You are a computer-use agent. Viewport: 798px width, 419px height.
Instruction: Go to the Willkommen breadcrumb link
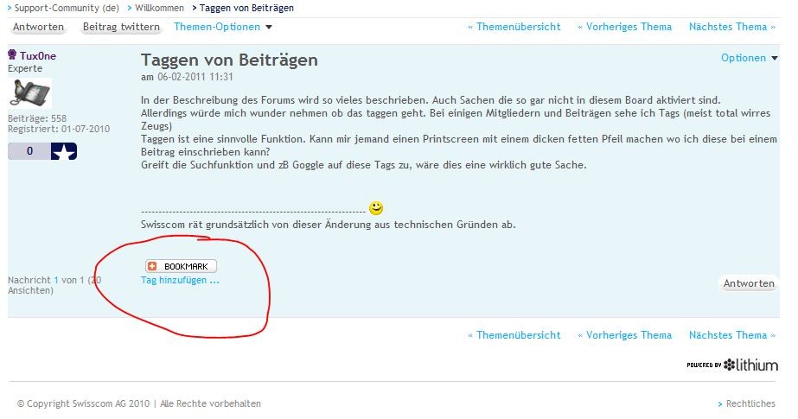pos(159,8)
